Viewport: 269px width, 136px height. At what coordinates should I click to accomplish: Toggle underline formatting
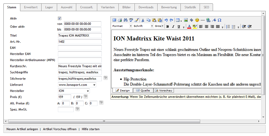(x=179, y=27)
